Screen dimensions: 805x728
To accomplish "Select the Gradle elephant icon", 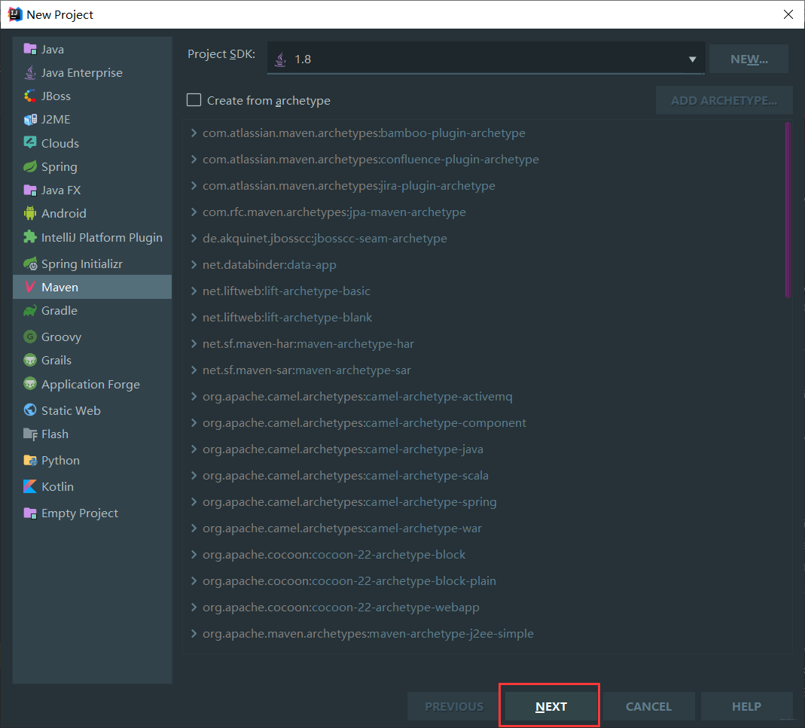I will pyautogui.click(x=30, y=311).
